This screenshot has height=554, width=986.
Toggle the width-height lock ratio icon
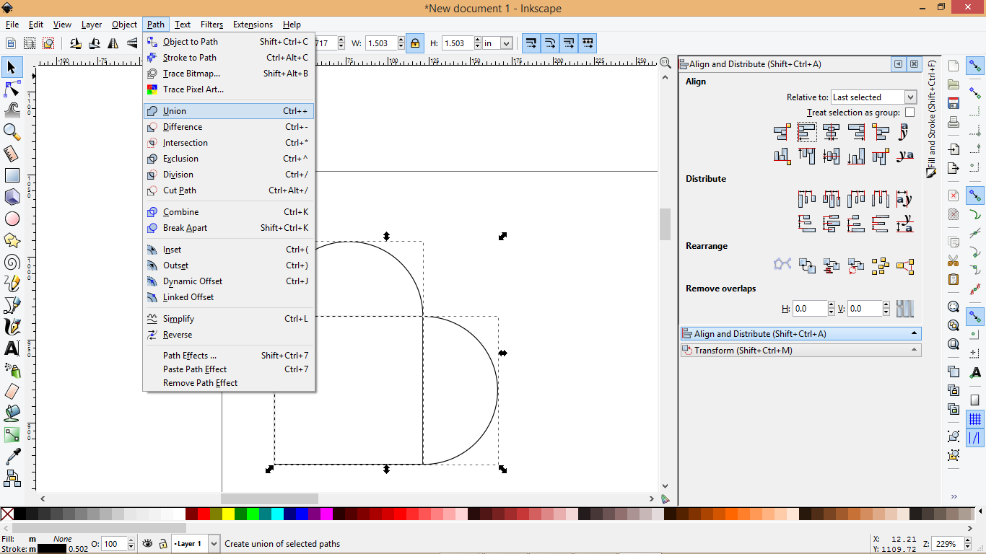click(415, 43)
